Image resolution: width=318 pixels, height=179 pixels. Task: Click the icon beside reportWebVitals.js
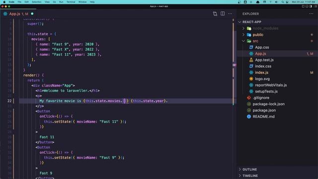click(x=251, y=85)
